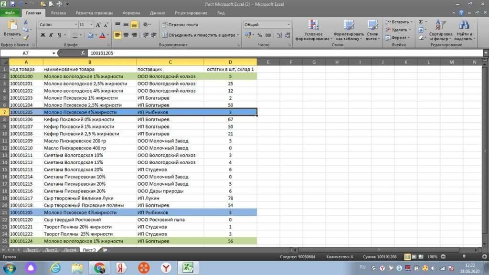Image resolution: width=489 pixels, height=275 pixels.
Task: Click the thousands separator 000 icon
Action: 268,35
